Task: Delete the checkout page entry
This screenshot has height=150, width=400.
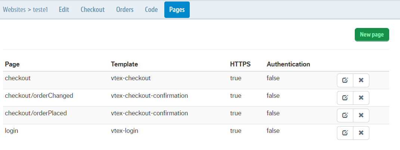Action: pyautogui.click(x=361, y=80)
